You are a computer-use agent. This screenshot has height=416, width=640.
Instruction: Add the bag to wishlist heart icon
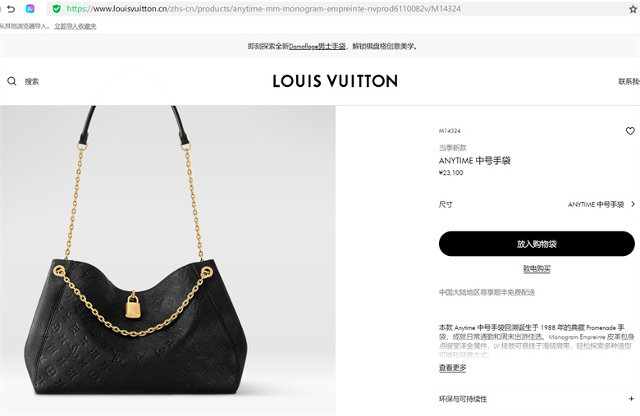[630, 131]
